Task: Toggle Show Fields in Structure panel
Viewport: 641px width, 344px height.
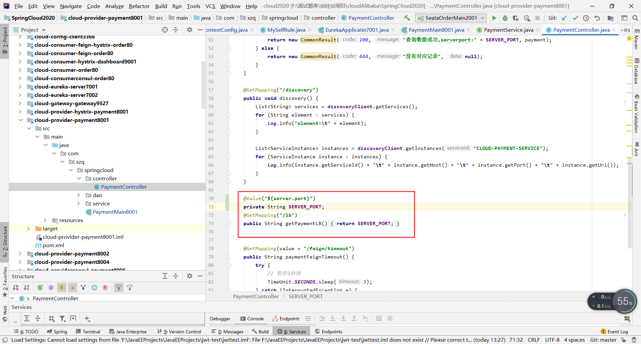Action: 62,288
